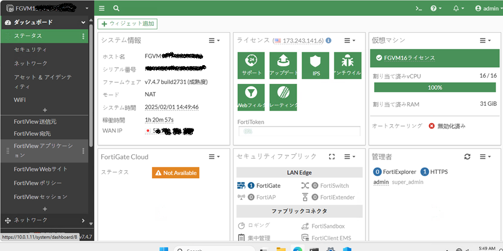Add monitor with plus below FortiViewセッション

click(45, 209)
